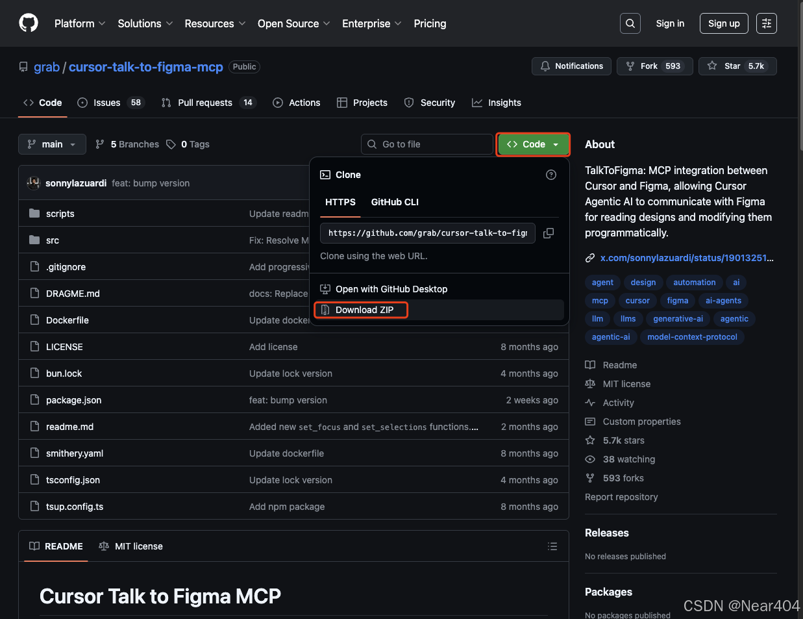Copy the clone URL using copy icon
The width and height of the screenshot is (803, 619).
(x=549, y=233)
